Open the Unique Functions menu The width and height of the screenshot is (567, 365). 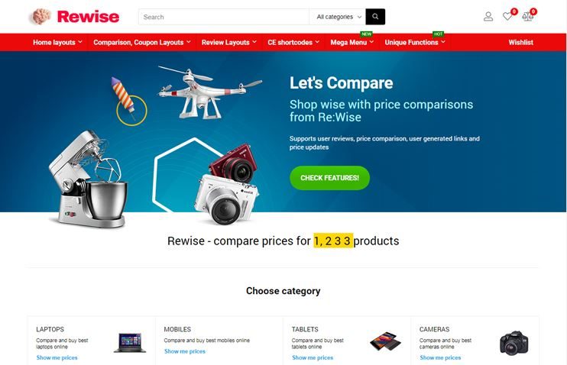point(415,42)
